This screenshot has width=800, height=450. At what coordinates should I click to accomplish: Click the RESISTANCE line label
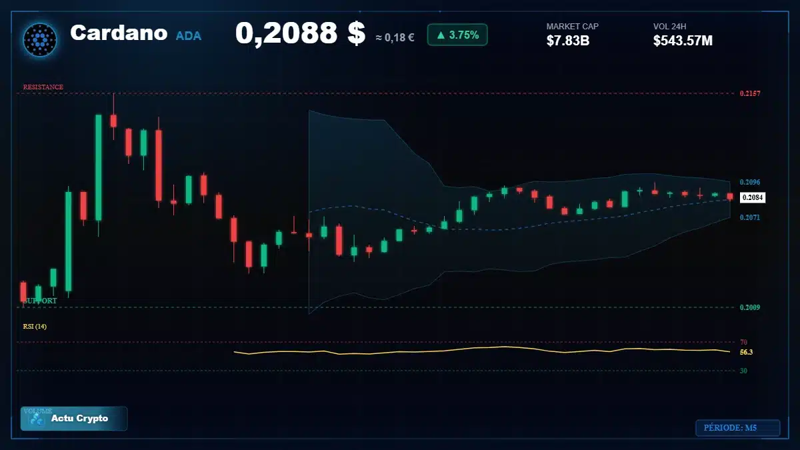pyautogui.click(x=43, y=87)
